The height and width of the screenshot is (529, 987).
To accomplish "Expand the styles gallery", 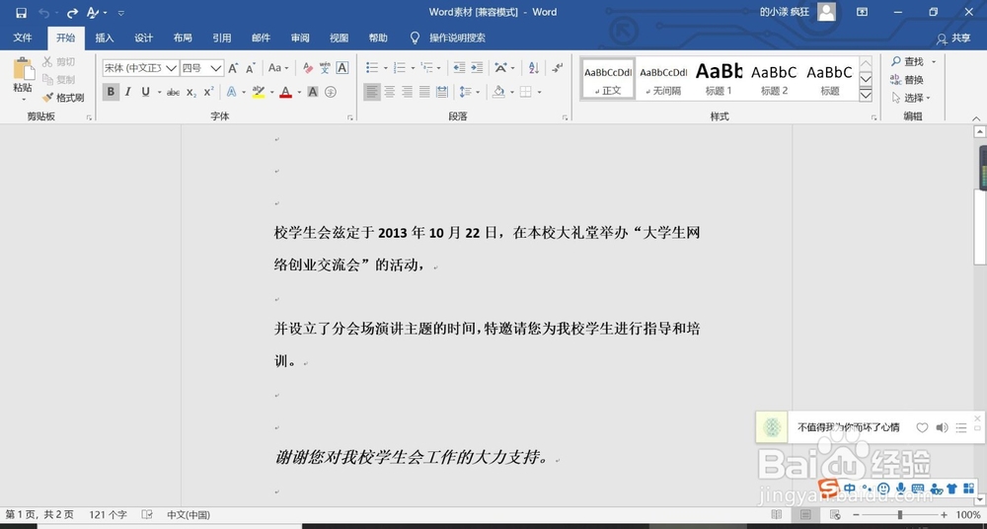I will (x=867, y=95).
